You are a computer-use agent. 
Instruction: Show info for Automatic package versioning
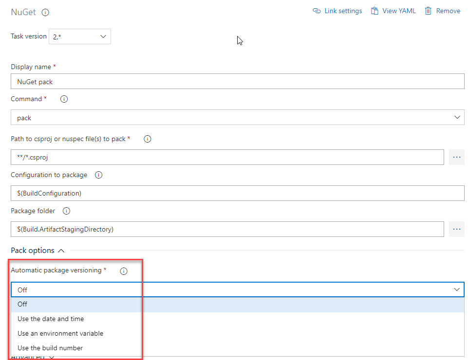click(124, 271)
